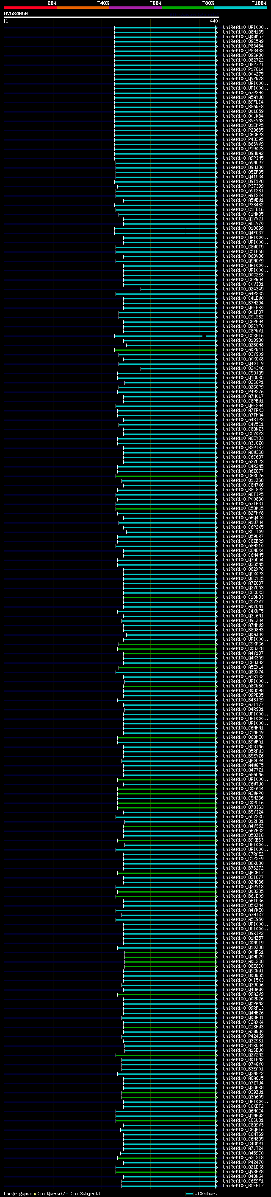
Task: Select label UniRef100_B9FLI4
Action: click(x=243, y=102)
